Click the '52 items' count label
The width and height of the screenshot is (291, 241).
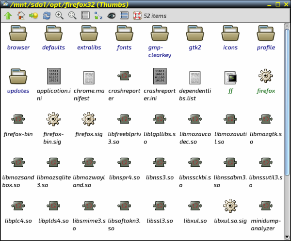click(x=155, y=16)
